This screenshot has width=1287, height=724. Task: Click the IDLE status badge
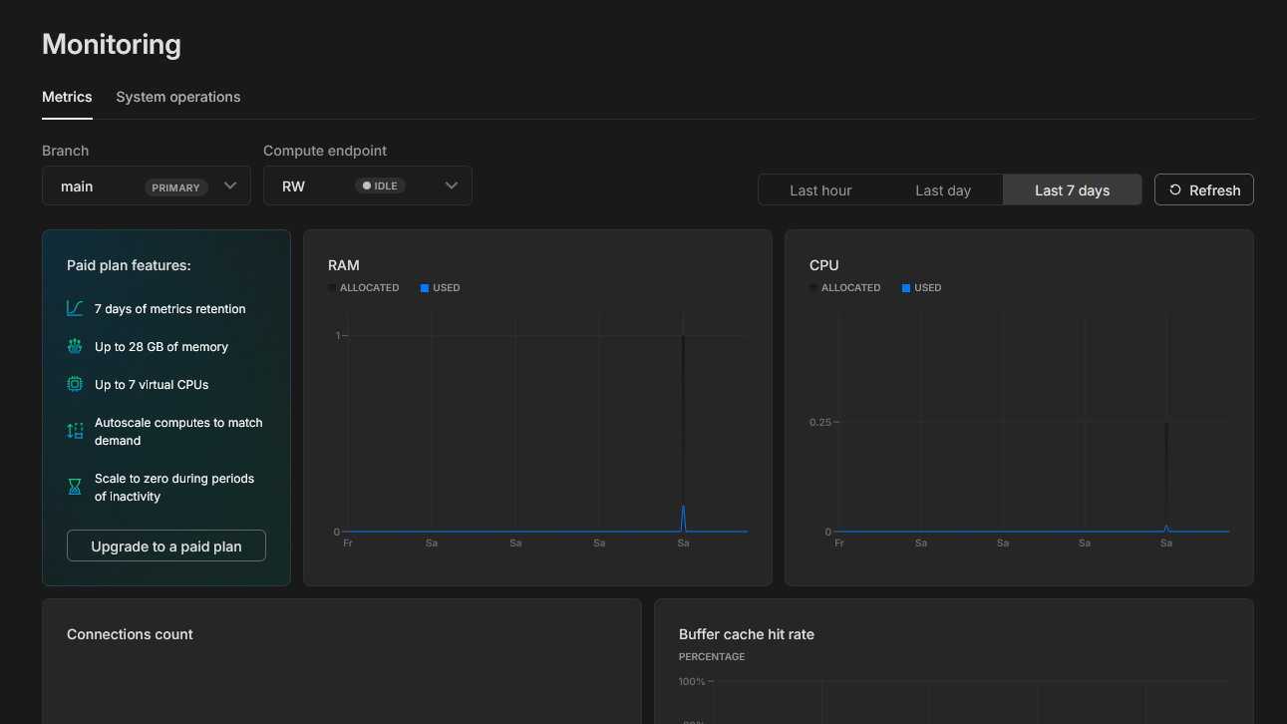pos(381,186)
